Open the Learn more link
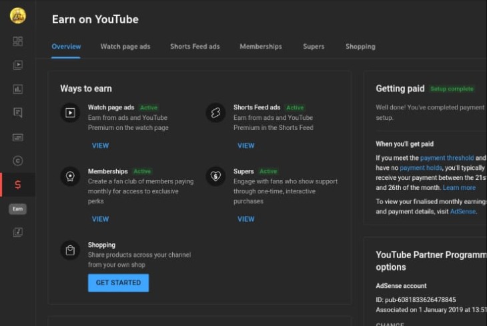The image size is (487, 326). (x=459, y=187)
